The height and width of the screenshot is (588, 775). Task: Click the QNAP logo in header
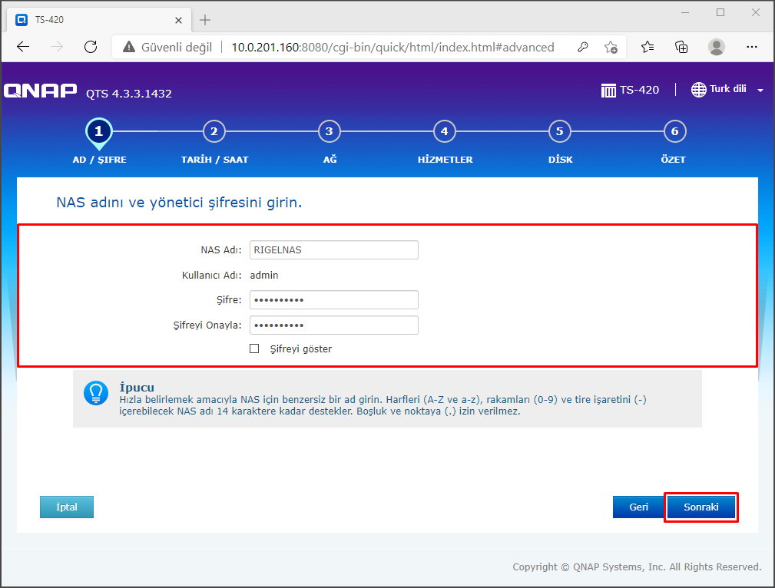click(40, 91)
